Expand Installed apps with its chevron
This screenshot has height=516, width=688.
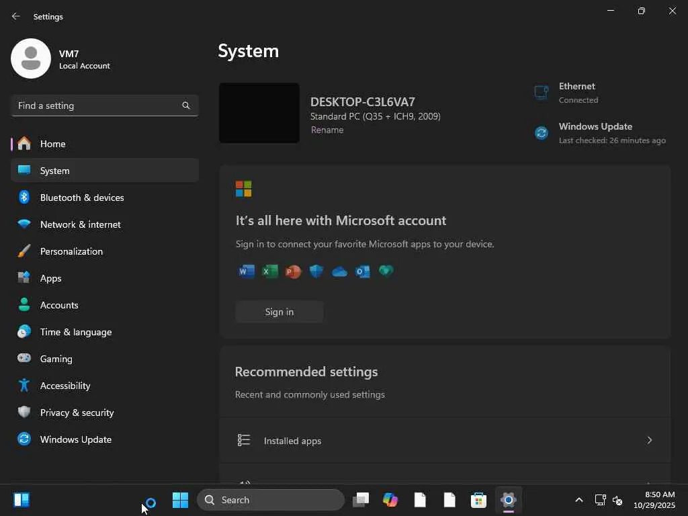coord(650,440)
